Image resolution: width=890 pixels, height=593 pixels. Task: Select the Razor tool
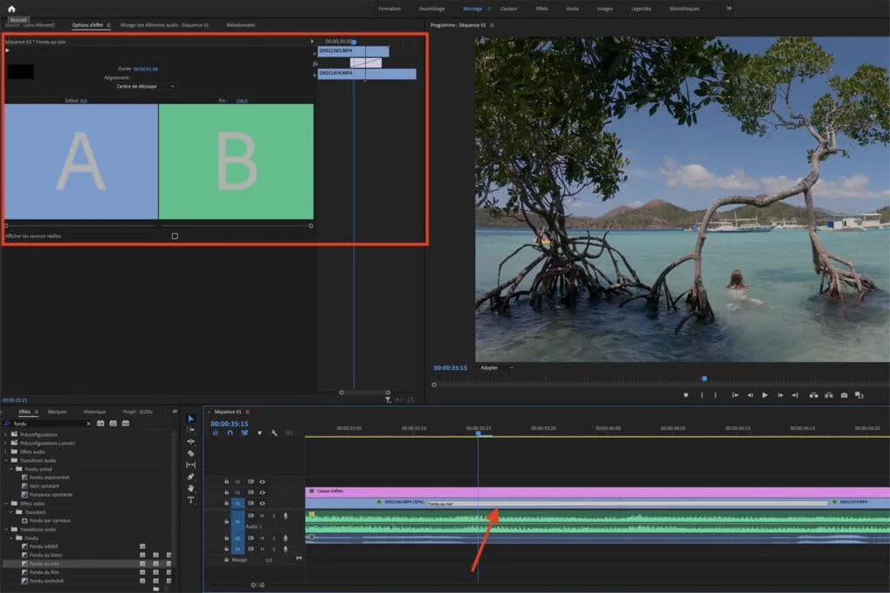click(x=190, y=453)
